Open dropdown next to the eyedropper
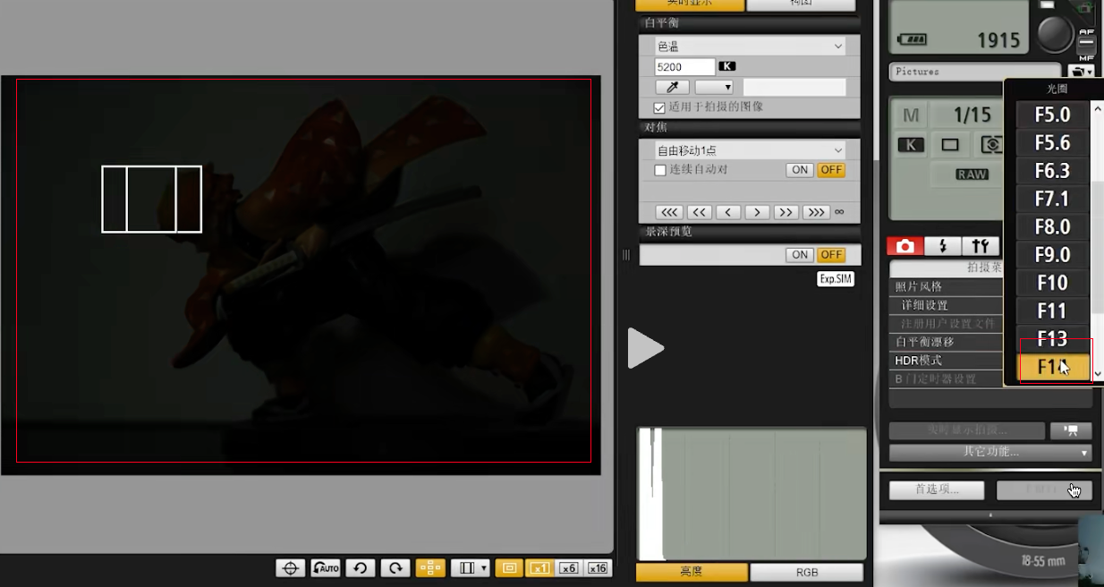Image resolution: width=1104 pixels, height=587 pixels. pos(714,87)
